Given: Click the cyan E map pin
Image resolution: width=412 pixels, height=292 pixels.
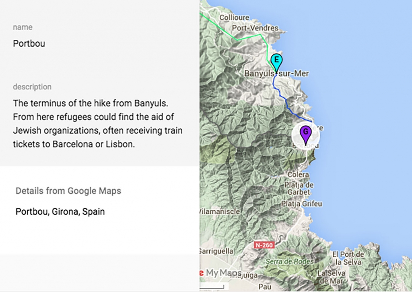Looking at the screenshot, I should coord(276,62).
